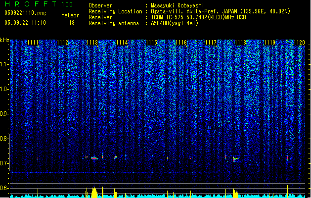This screenshot has height=198, width=311.
Task: Click the 1119 time marker
Action: [x=270, y=43]
